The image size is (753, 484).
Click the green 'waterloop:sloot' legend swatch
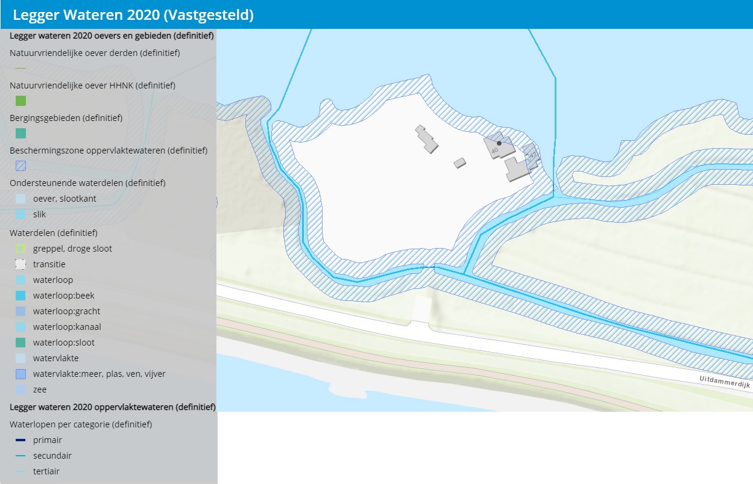tap(20, 343)
